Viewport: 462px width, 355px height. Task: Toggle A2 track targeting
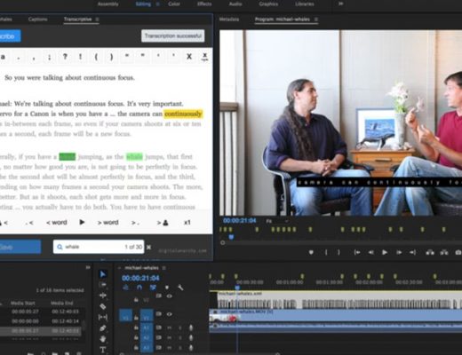tap(147, 338)
